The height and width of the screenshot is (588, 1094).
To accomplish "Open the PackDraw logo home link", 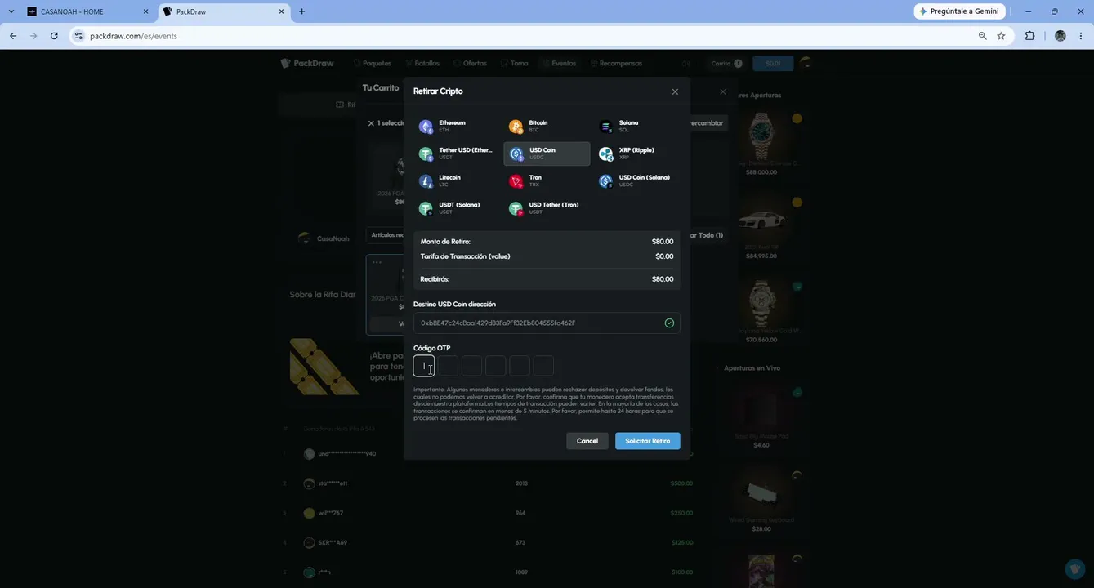I will click(307, 63).
